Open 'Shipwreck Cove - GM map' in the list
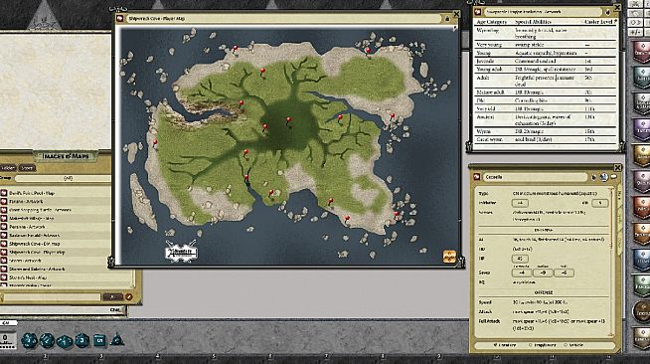The height and width of the screenshot is (364, 650). [35, 244]
